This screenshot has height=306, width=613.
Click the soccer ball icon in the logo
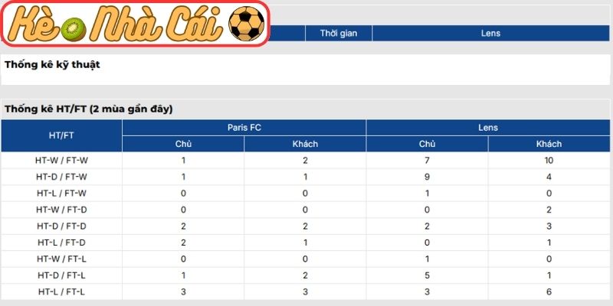point(247,24)
